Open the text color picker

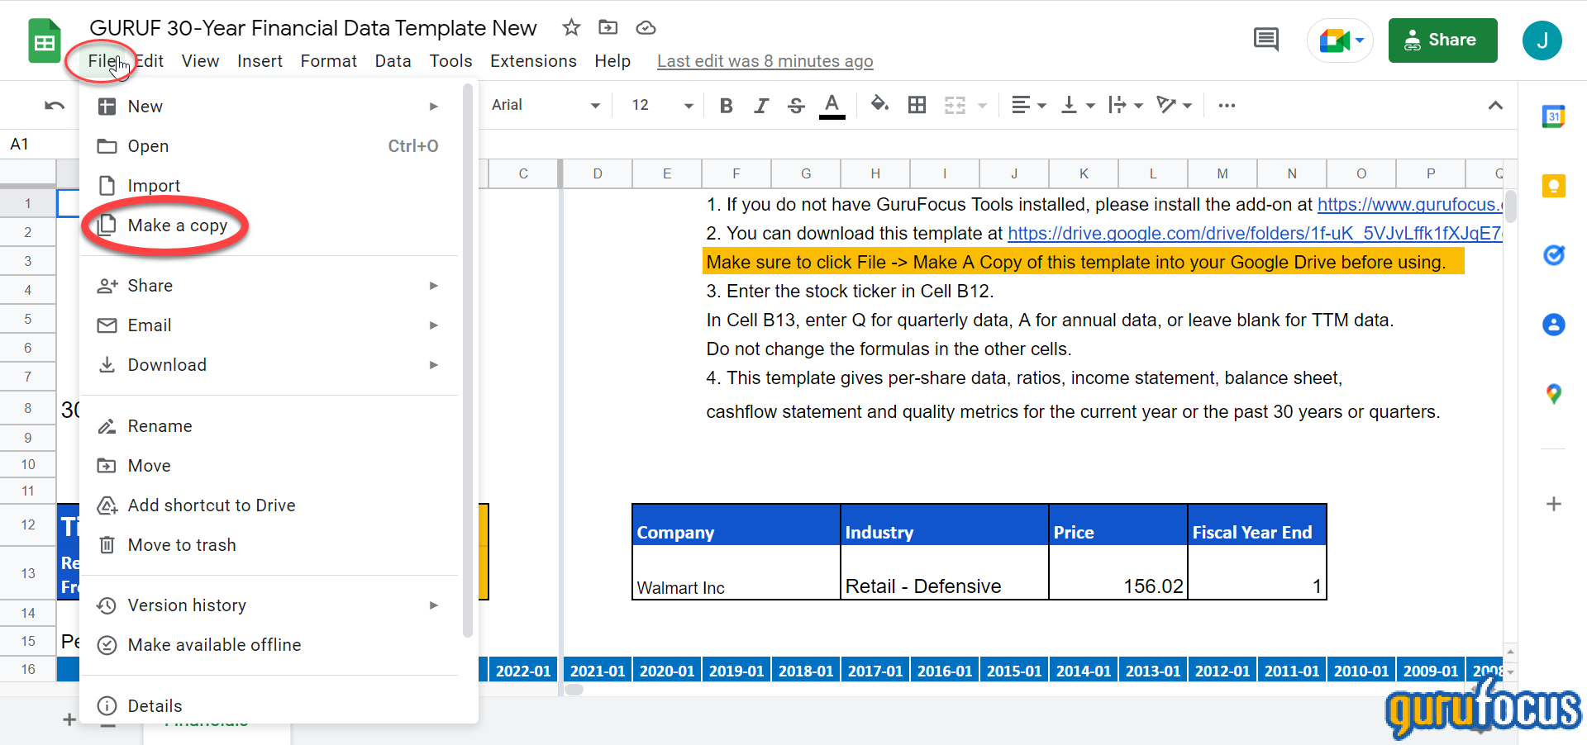coord(832,106)
